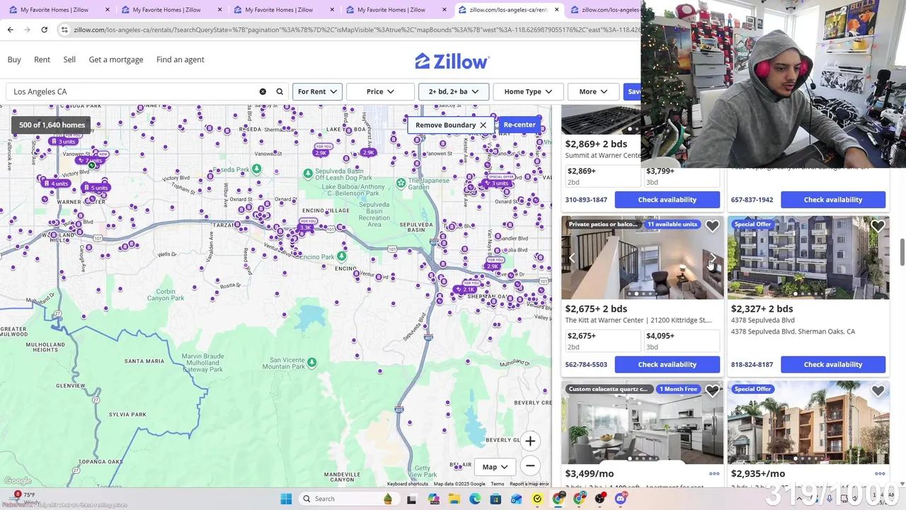
Task: Show next photo of The Kitt listing
Action: pos(713,258)
